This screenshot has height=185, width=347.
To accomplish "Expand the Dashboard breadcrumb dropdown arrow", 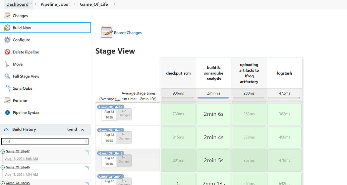I will [x=31, y=4].
